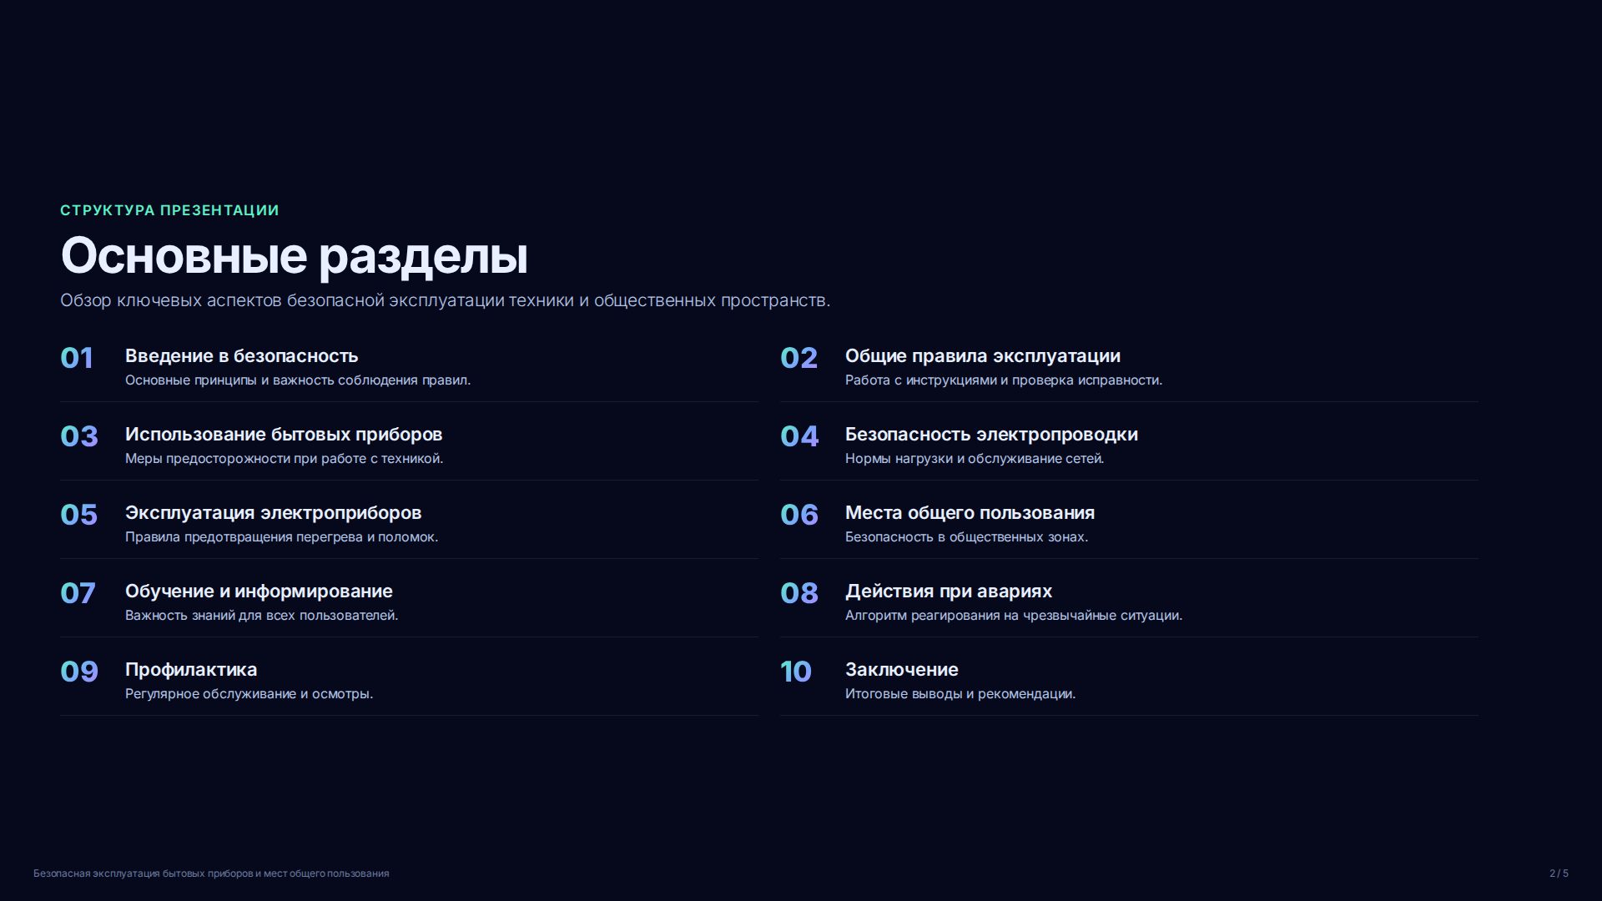Click 'Меры предосторожности при работе с техникой.'
The height and width of the screenshot is (901, 1602).
click(284, 459)
